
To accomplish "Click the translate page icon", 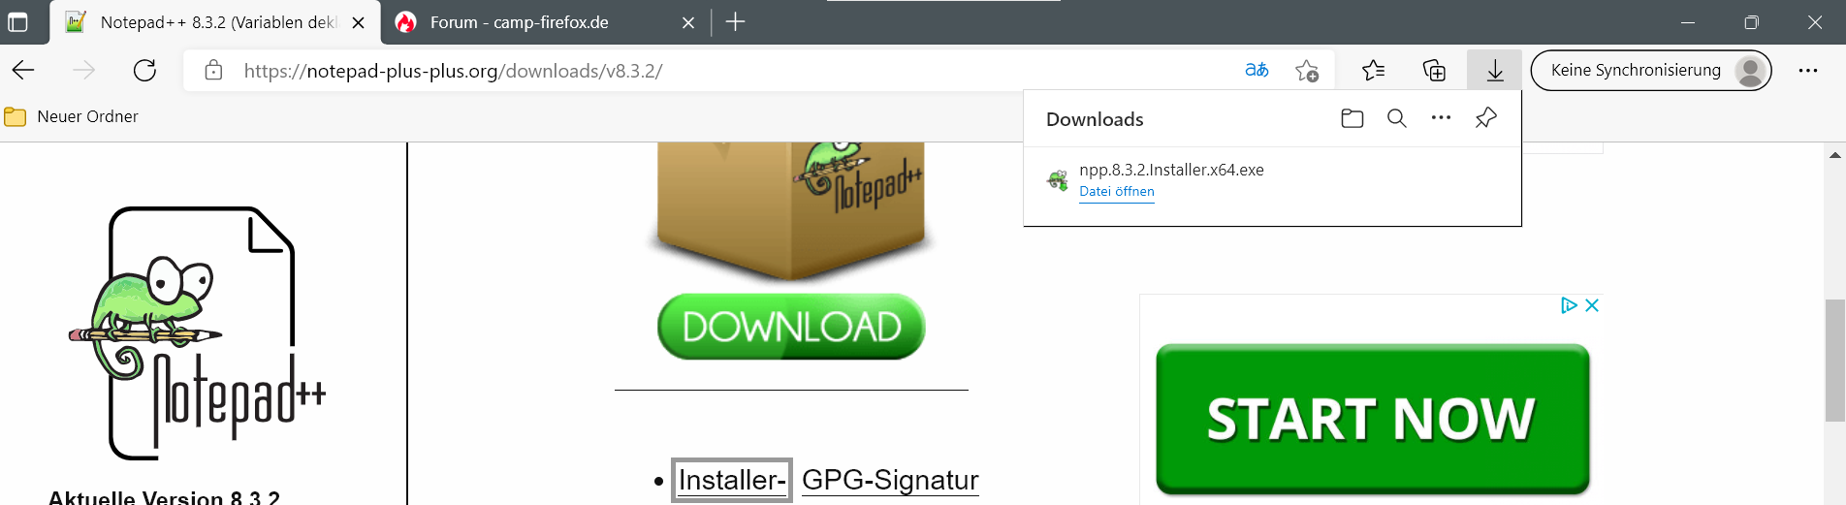I will 1257,70.
